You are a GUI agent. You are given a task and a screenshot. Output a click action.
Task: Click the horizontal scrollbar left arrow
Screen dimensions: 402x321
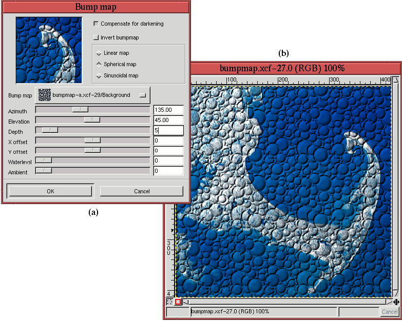click(x=186, y=302)
